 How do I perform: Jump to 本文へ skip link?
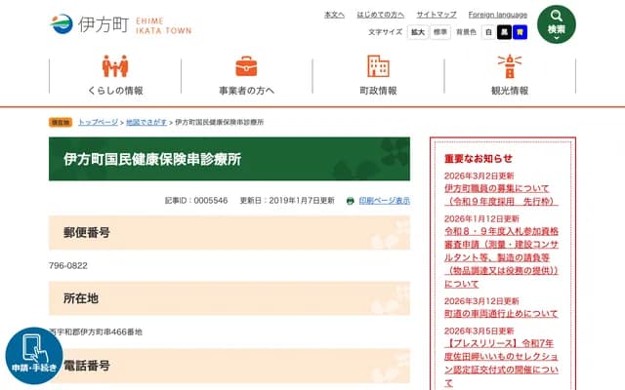334,15
